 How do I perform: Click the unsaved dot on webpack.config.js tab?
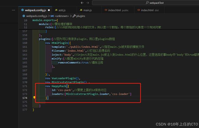coord(49,10)
